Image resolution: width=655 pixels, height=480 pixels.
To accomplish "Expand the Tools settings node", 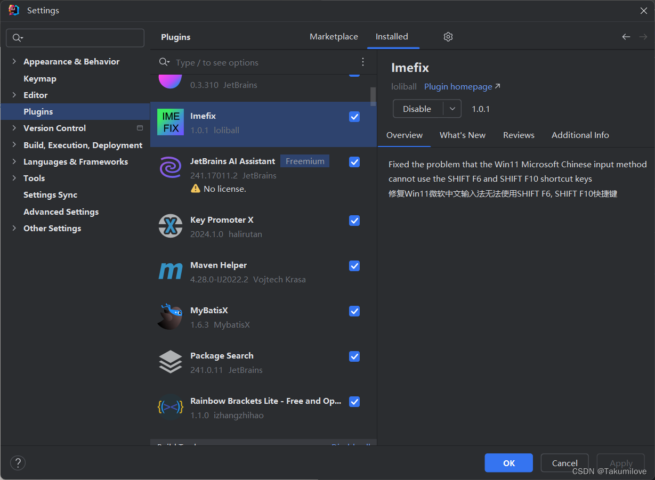I will [14, 178].
